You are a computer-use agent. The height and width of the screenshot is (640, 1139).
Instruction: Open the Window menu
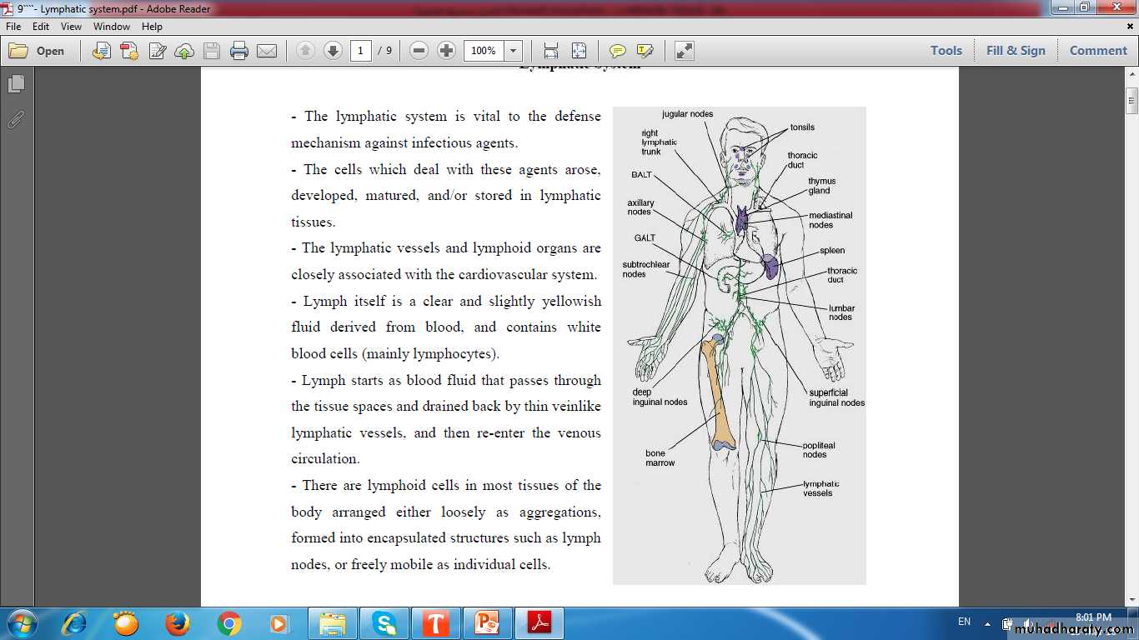(x=111, y=27)
